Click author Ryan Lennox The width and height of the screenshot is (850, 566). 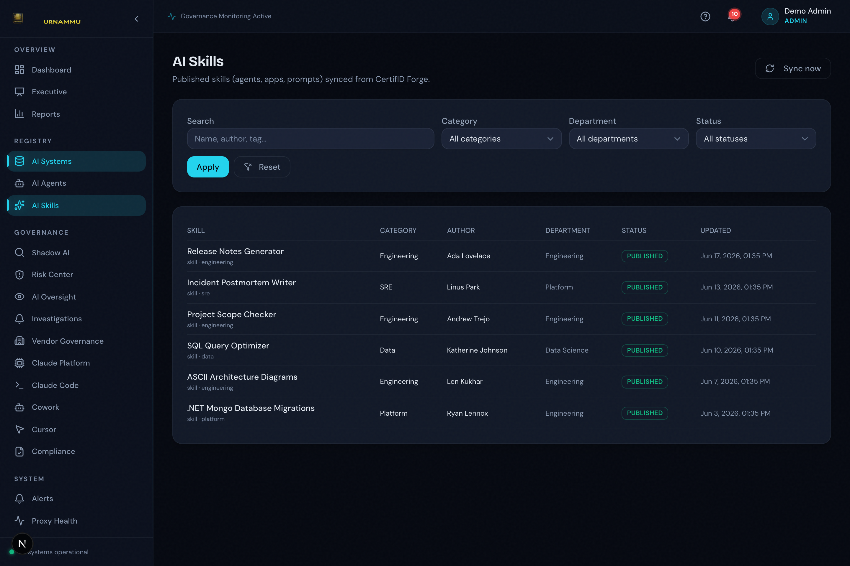point(467,413)
